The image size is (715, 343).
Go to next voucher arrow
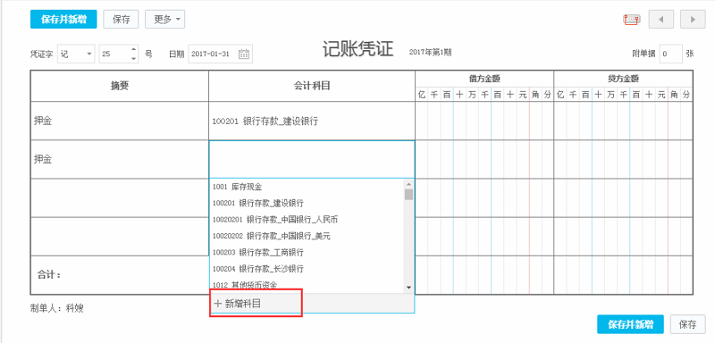693,20
